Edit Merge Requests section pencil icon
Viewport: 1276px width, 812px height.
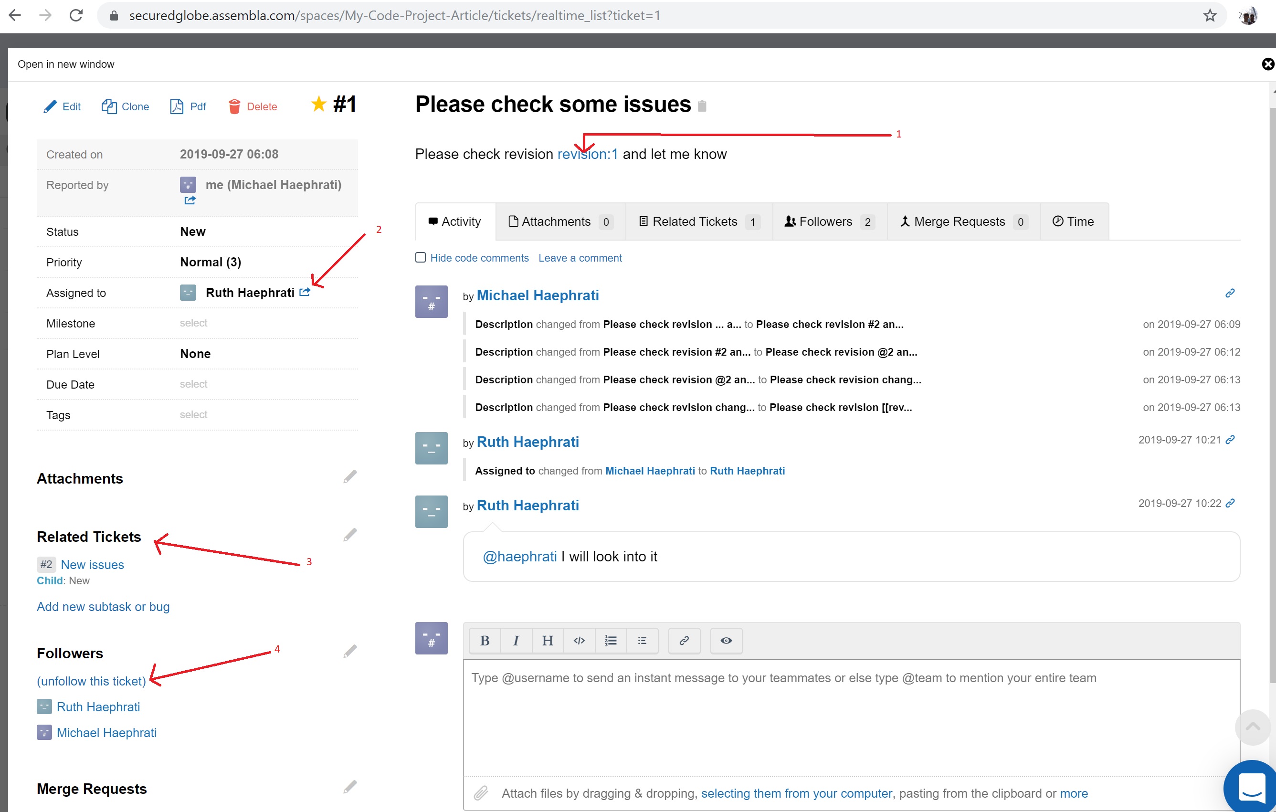pyautogui.click(x=350, y=787)
